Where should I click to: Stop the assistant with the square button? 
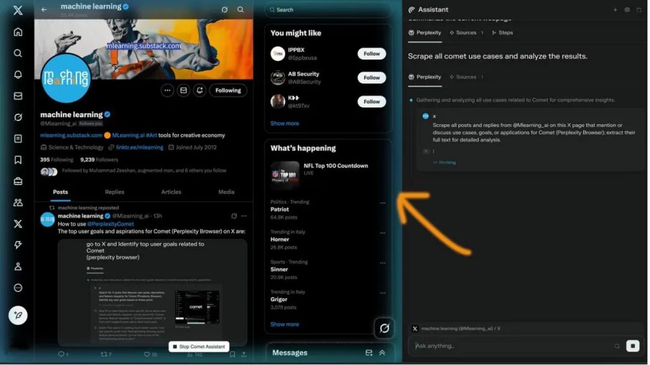[x=633, y=346]
